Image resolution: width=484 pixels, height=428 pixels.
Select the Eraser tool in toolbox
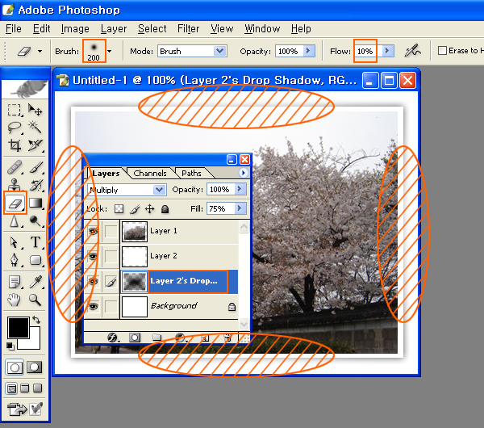click(x=15, y=203)
